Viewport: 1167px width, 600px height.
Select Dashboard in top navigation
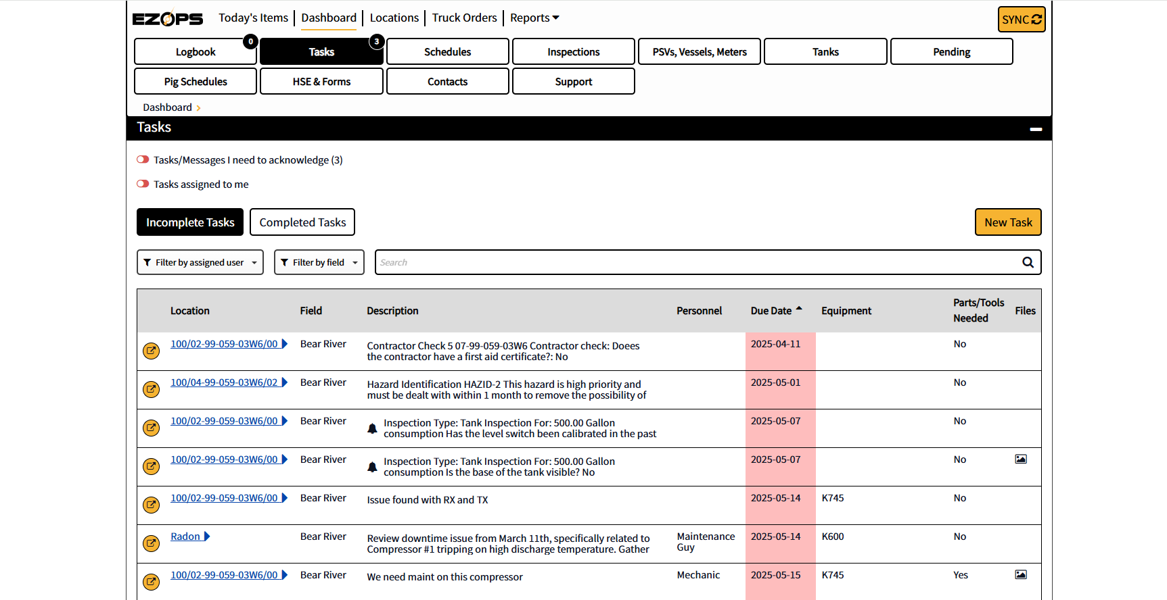[329, 18]
